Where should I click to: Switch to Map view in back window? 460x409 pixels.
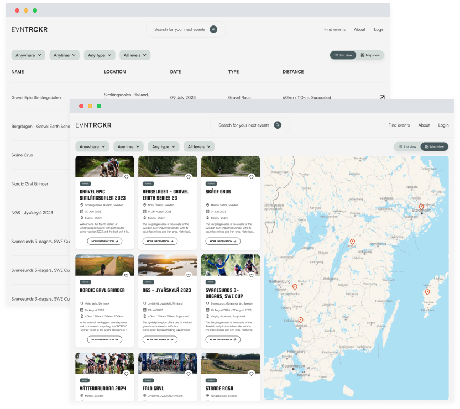click(x=370, y=55)
